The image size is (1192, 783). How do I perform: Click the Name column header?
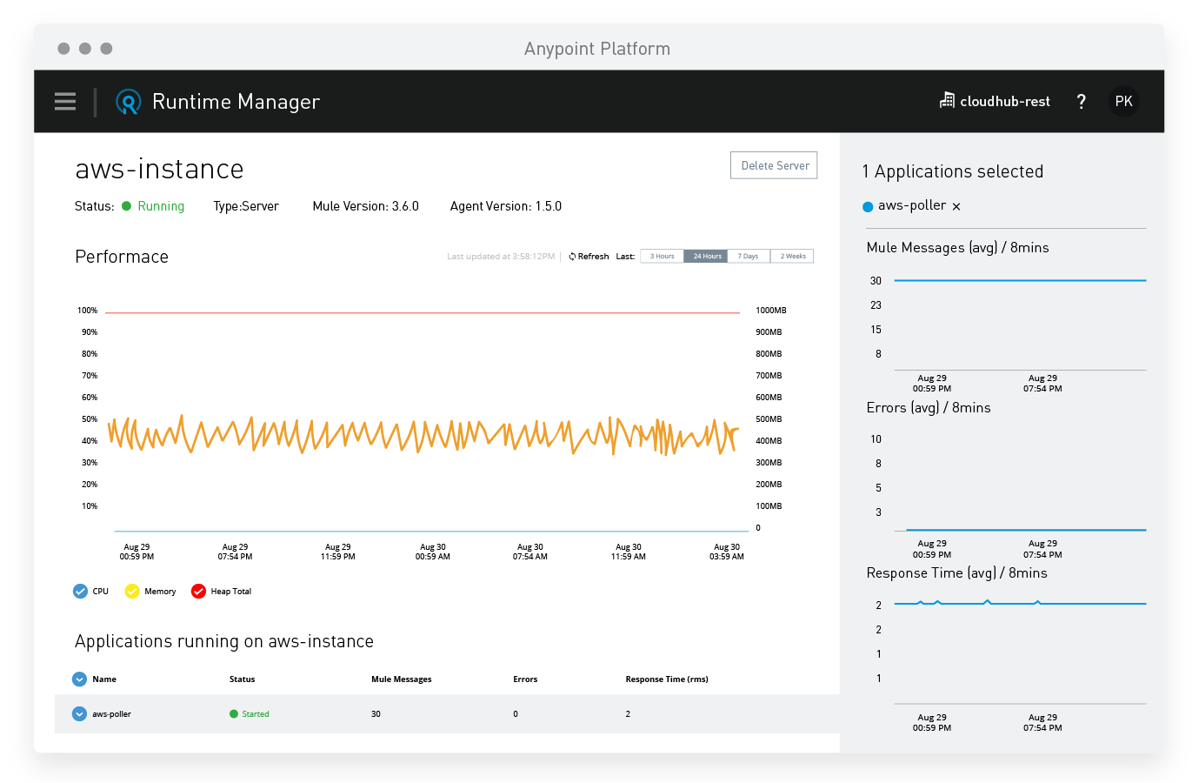point(104,679)
